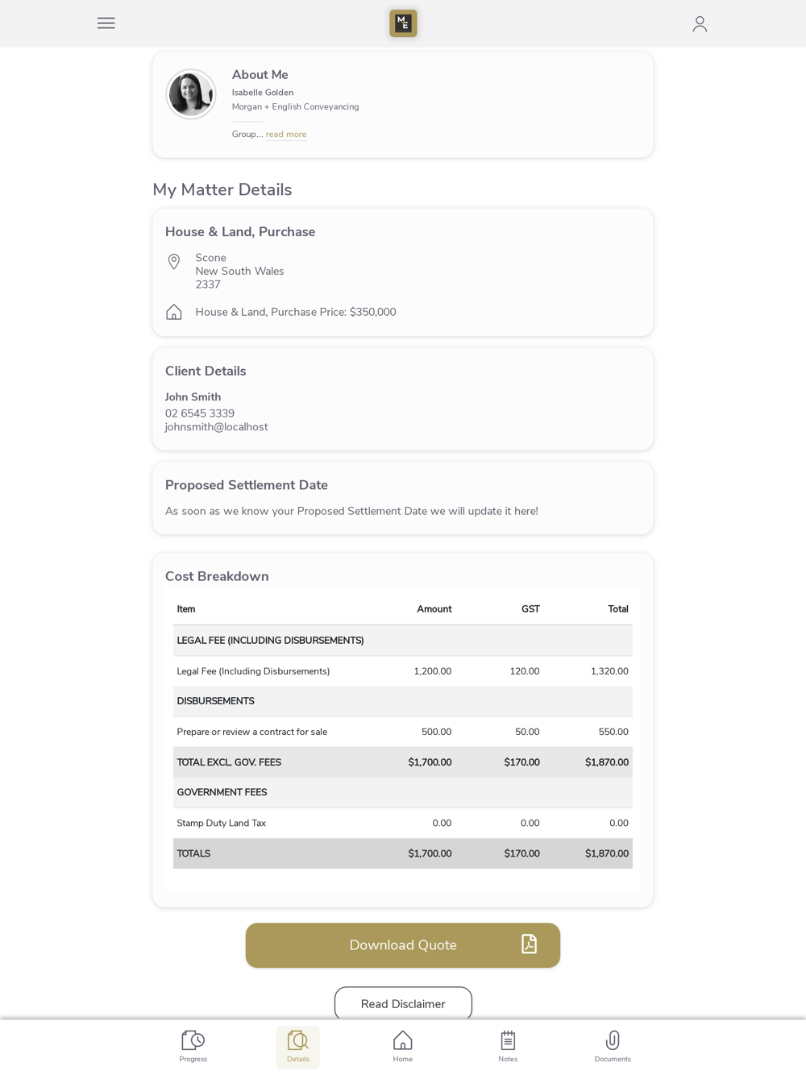Open the hamburger menu

click(x=106, y=23)
